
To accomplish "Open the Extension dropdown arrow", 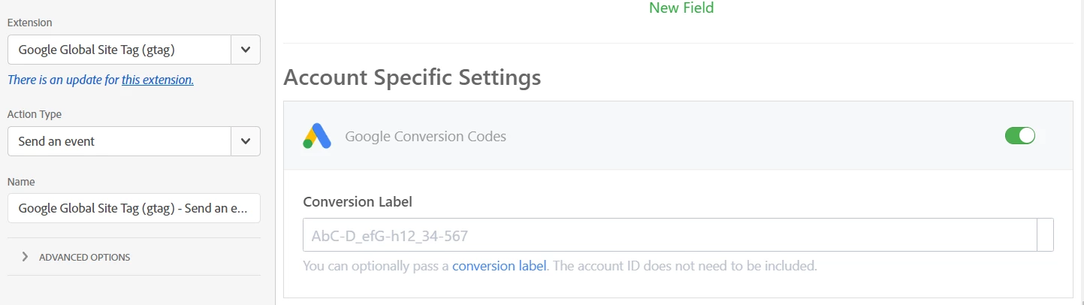I will pyautogui.click(x=246, y=50).
